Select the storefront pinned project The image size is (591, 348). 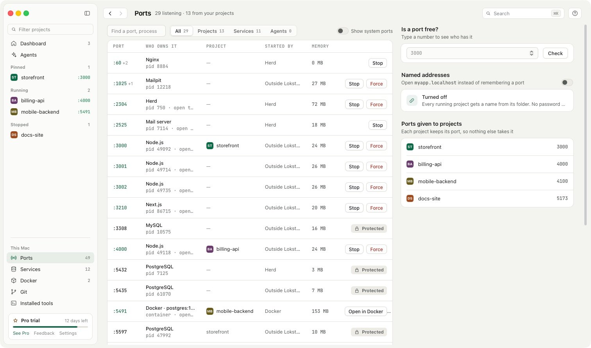(x=50, y=77)
